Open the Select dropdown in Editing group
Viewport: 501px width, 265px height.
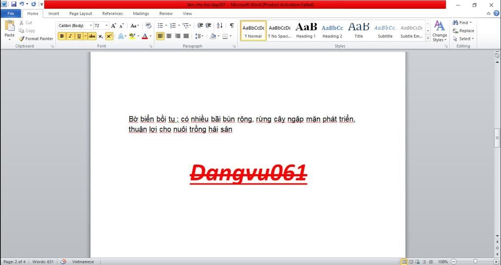463,39
